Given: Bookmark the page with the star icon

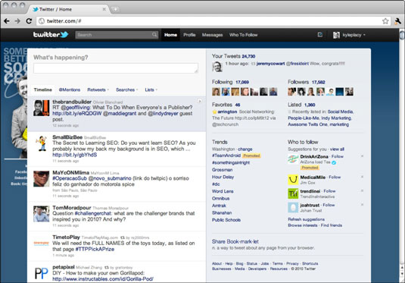Looking at the screenshot, I should pos(385,21).
